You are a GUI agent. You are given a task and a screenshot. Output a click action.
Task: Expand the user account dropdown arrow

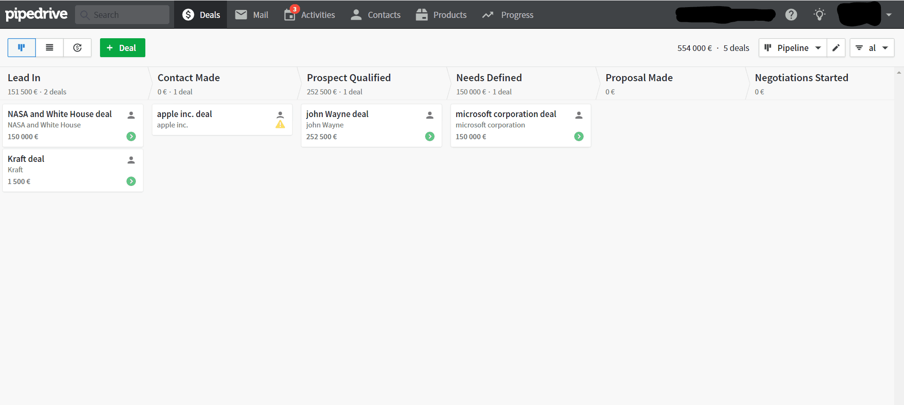tap(889, 15)
